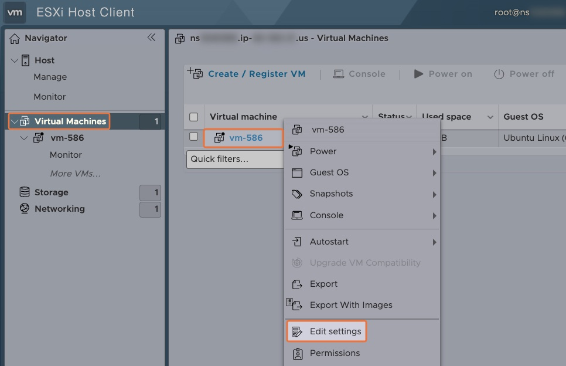Choose Export With Images from the menu
The height and width of the screenshot is (366, 566).
[363, 305]
